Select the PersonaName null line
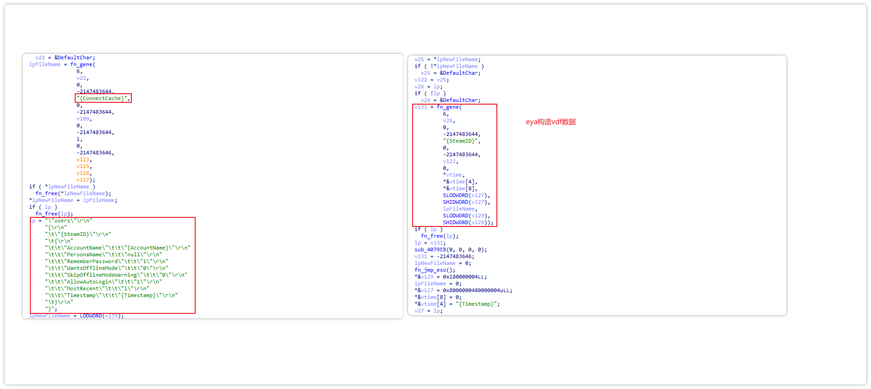The width and height of the screenshot is (871, 389). [103, 255]
